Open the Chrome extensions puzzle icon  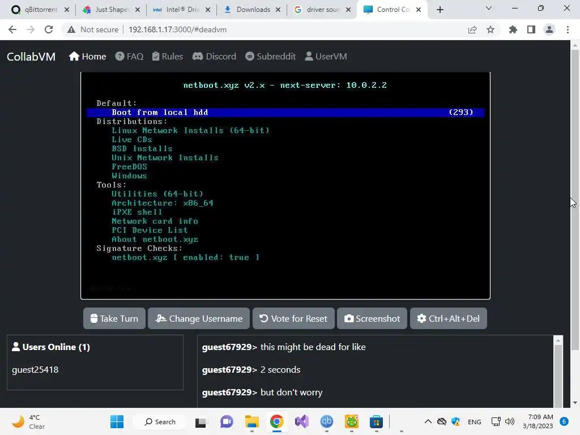513,29
